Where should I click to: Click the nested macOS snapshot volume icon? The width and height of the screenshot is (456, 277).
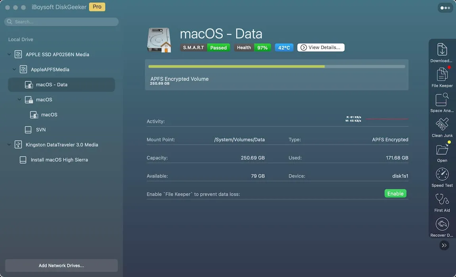point(34,115)
